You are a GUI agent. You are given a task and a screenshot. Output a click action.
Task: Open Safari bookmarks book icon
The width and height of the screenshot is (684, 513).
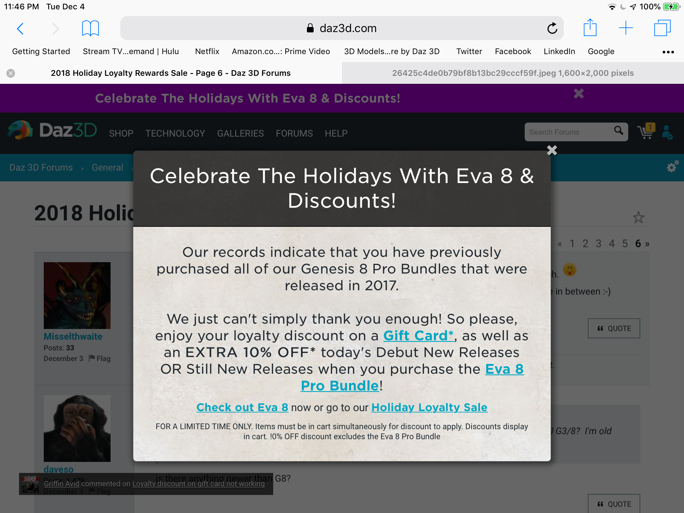[90, 28]
